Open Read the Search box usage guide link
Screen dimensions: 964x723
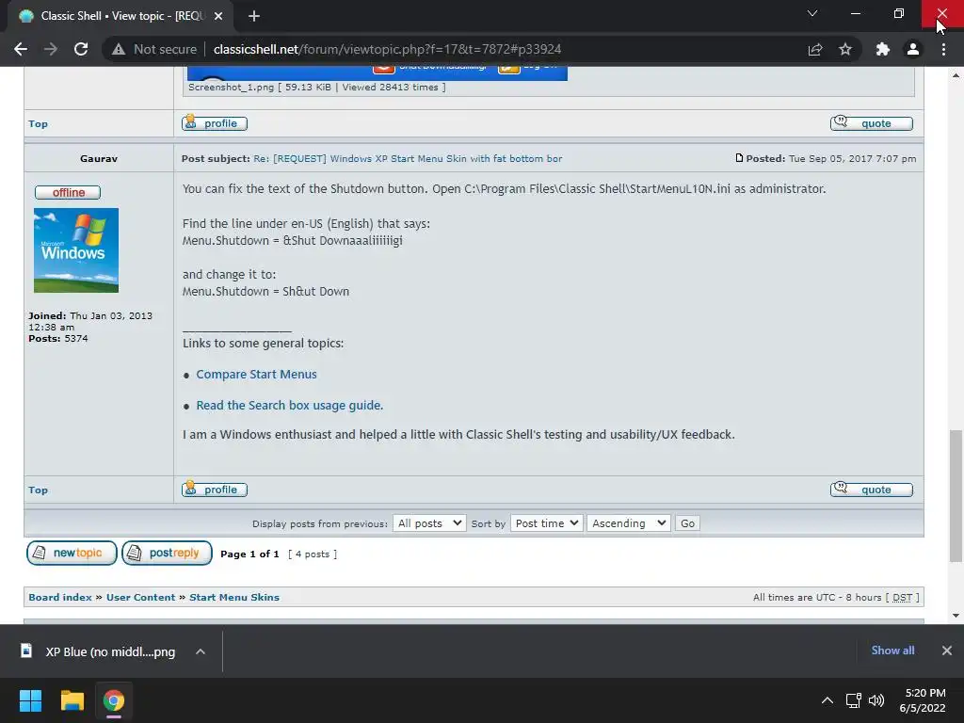pyautogui.click(x=290, y=406)
